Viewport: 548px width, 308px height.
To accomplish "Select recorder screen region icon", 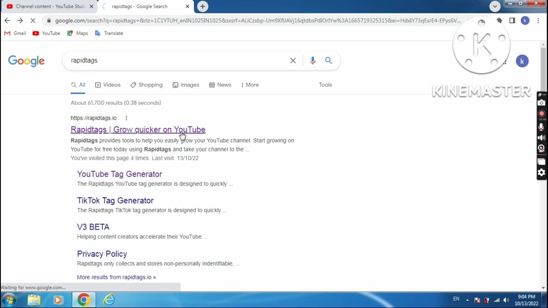I will coord(542,162).
